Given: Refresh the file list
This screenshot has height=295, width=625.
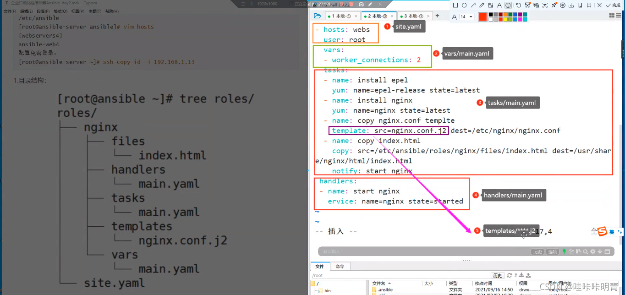Looking at the screenshot, I should pos(510,275).
